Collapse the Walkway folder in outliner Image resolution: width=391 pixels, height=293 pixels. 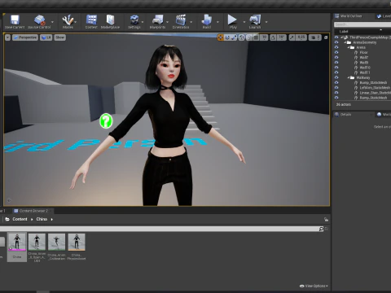pos(349,77)
